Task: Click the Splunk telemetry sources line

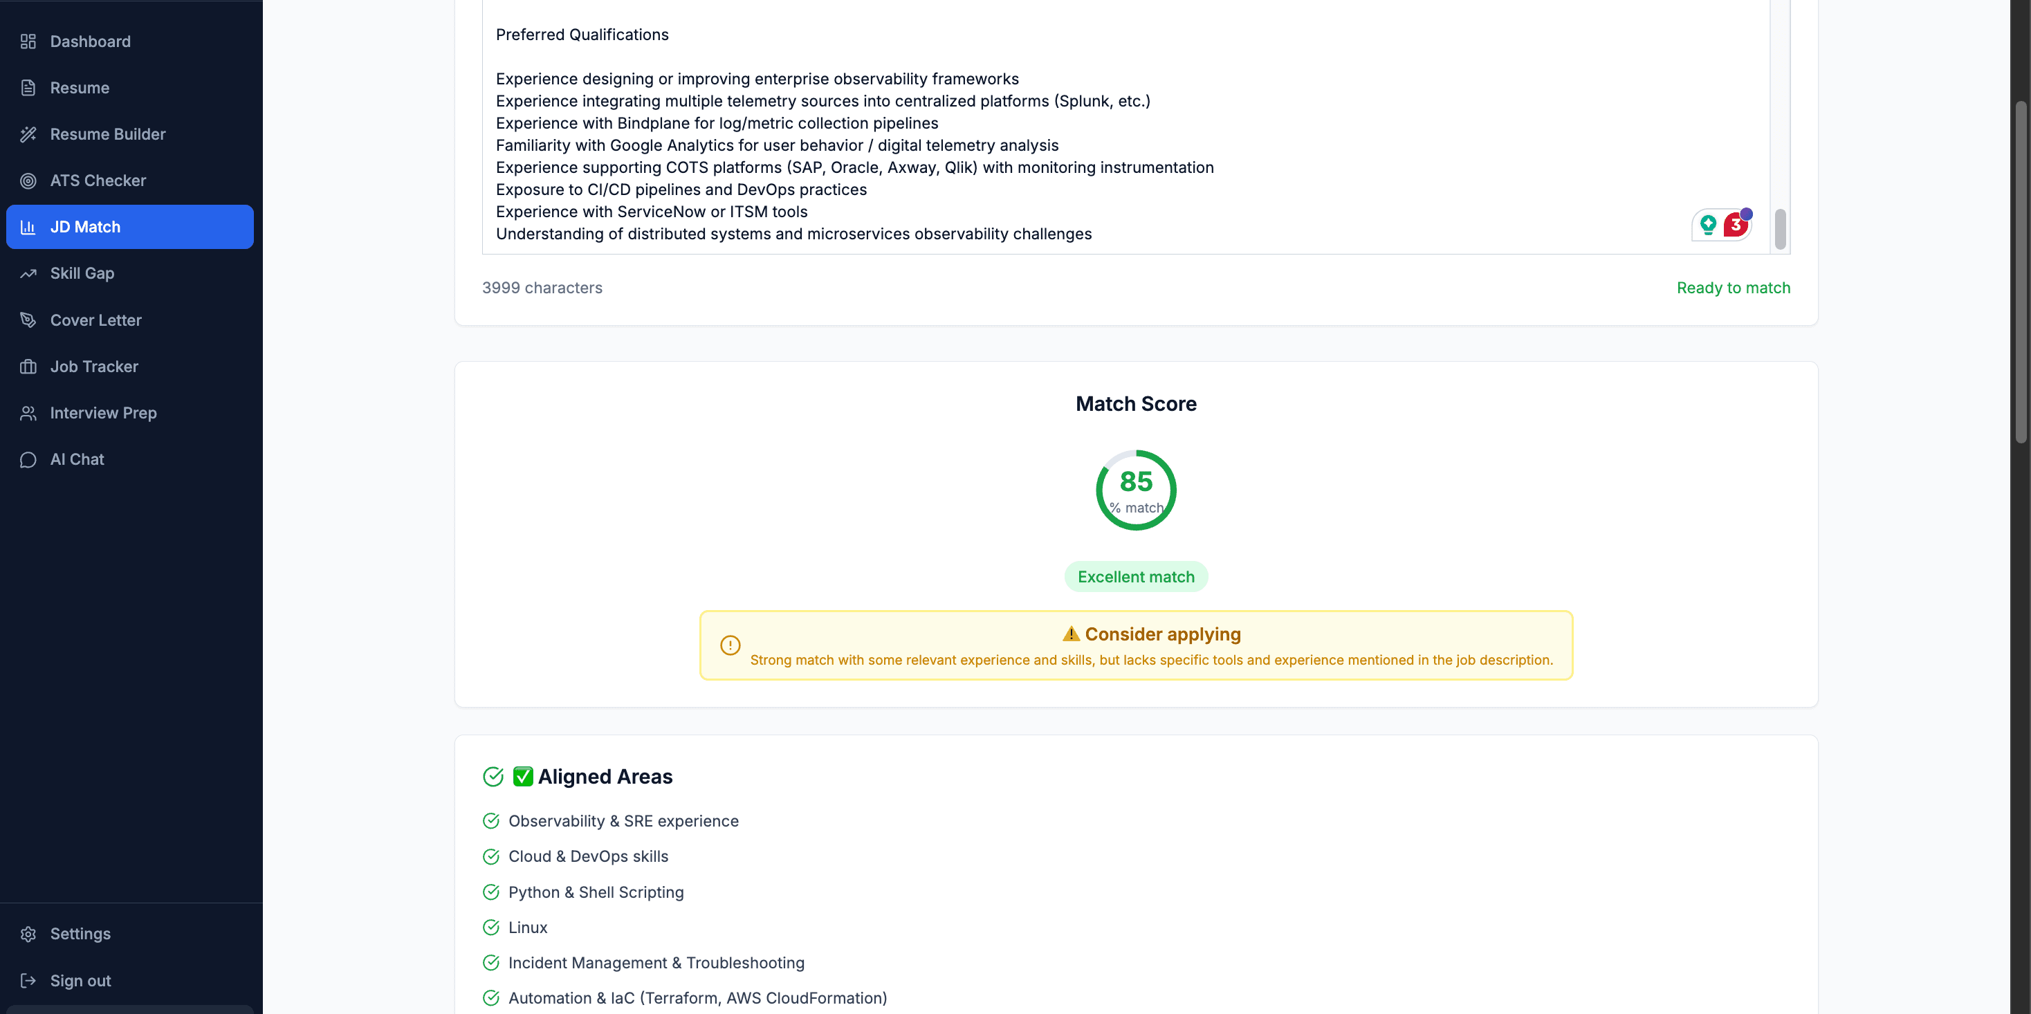Action: (822, 101)
